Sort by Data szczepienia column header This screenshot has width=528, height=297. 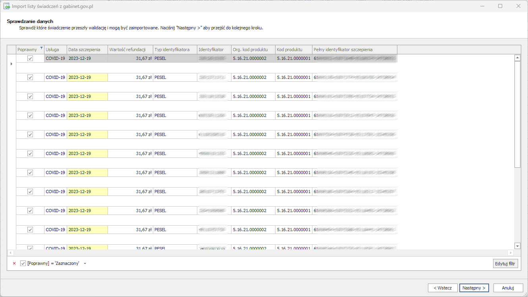87,50
